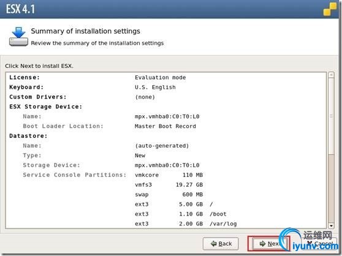Viewport: 342px width, 256px height.
Task: Click the 'swap 600 MB' partition row
Action: pos(169,195)
